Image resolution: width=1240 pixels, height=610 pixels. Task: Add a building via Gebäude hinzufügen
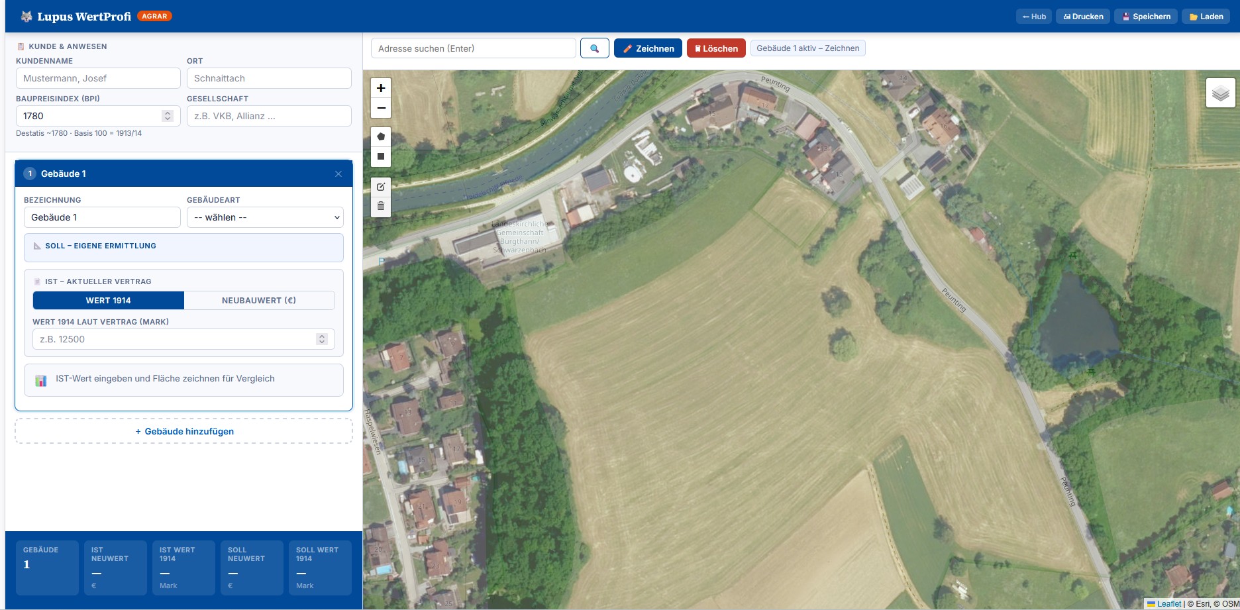point(183,431)
